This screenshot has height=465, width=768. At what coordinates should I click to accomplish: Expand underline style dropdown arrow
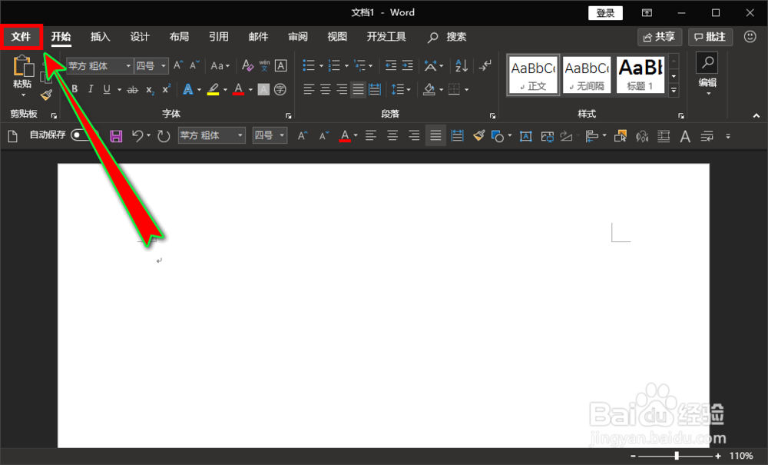point(119,90)
